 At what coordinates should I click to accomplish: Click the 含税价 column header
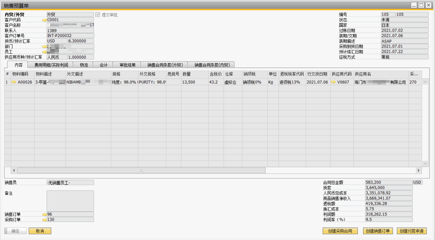216,74
